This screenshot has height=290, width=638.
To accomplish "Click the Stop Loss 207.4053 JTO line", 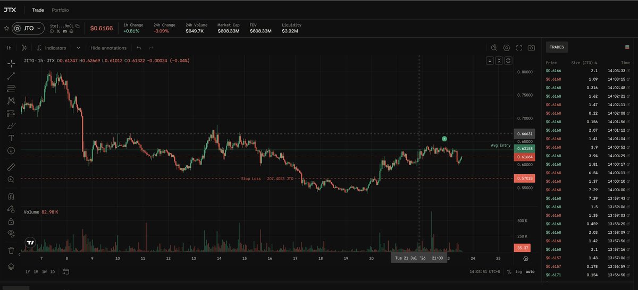I will coord(266,179).
